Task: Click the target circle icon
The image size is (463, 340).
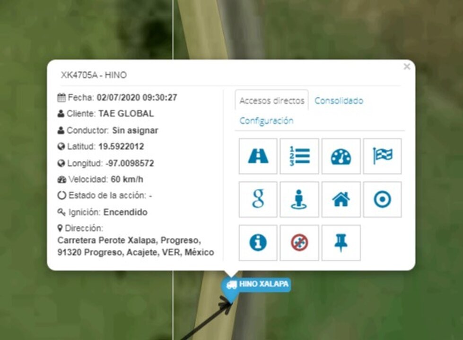Action: pos(382,200)
